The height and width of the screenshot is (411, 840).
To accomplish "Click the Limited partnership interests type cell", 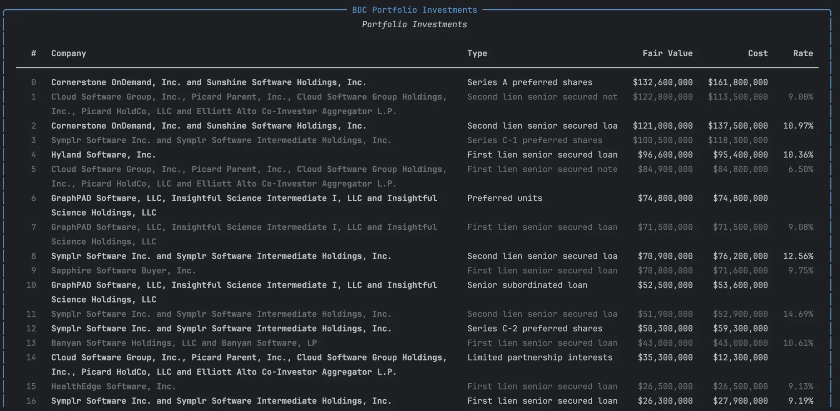I will pyautogui.click(x=539, y=358).
